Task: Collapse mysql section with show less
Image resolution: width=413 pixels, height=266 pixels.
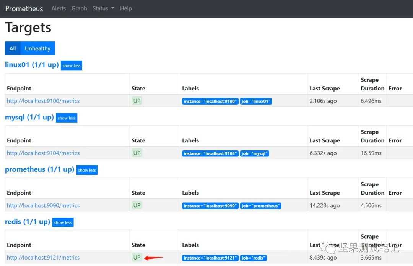Action: click(x=67, y=118)
